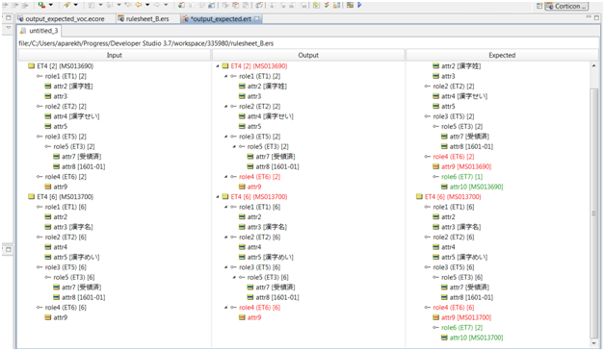
Task: Collapse role2 (ET2) [2] in Output column
Action: 226,107
